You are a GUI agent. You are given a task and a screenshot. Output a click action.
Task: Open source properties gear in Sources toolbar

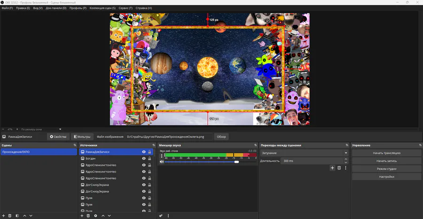click(x=95, y=216)
